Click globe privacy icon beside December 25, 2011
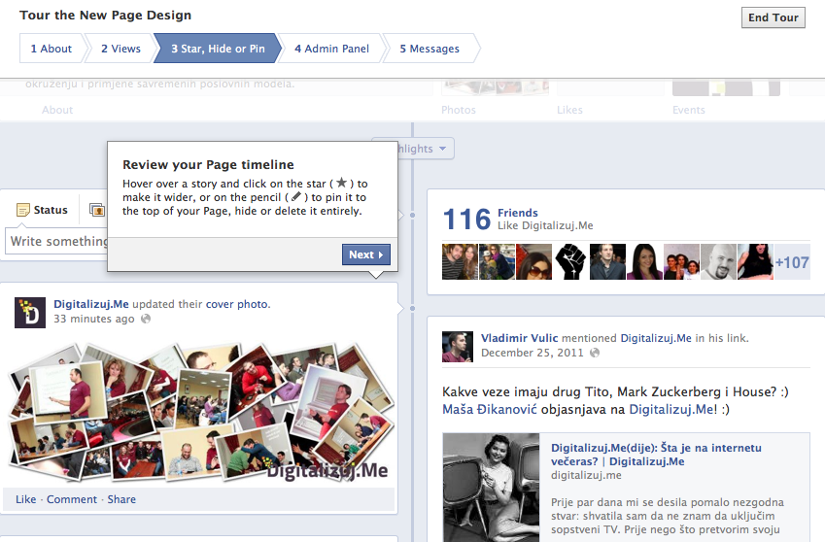Image resolution: width=825 pixels, height=542 pixels. 595,353
